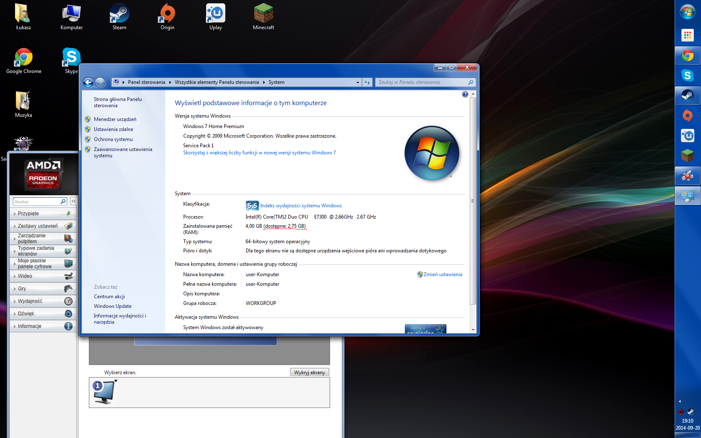
Task: Expand the Gry section
Action: coord(43,289)
